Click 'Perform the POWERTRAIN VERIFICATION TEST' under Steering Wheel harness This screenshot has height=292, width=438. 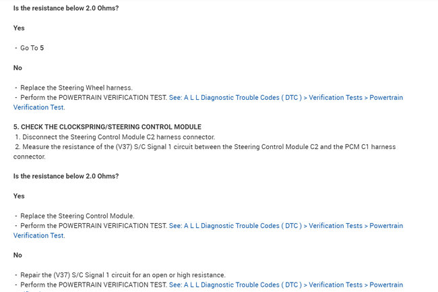click(x=94, y=98)
